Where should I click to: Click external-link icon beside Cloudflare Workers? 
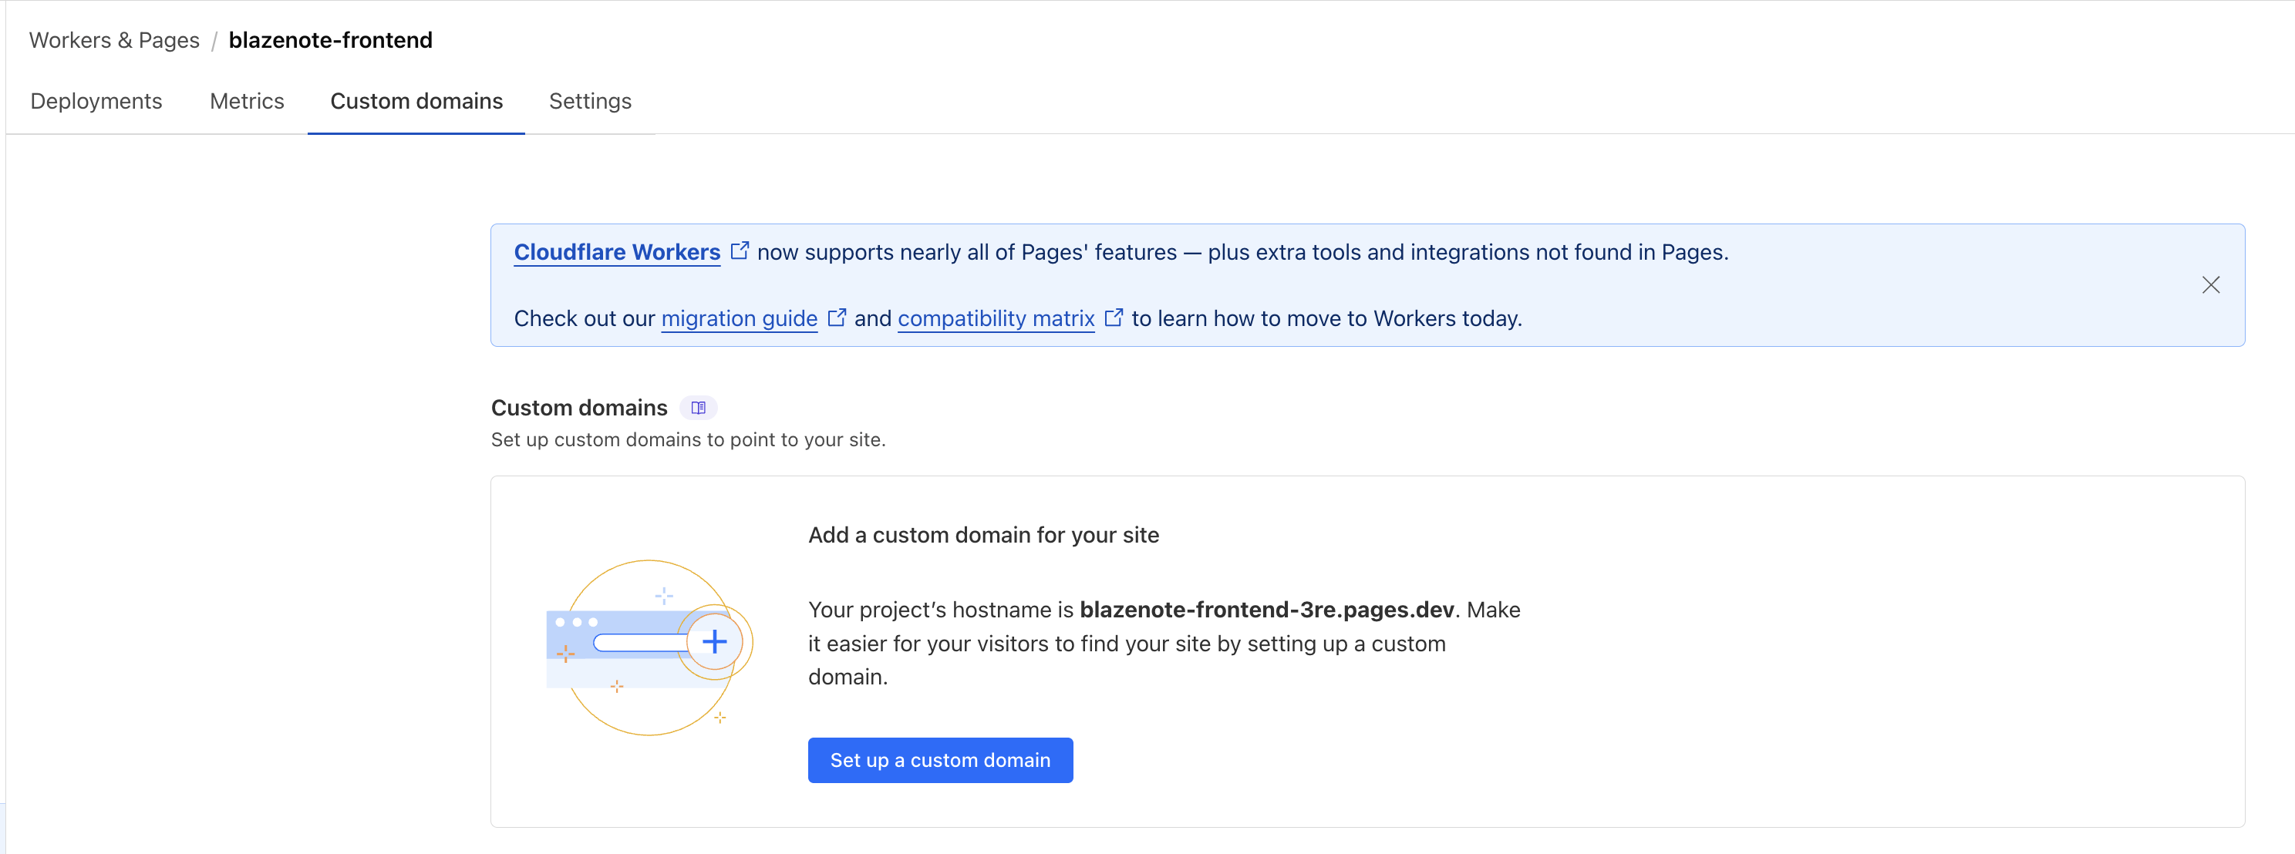pos(740,251)
